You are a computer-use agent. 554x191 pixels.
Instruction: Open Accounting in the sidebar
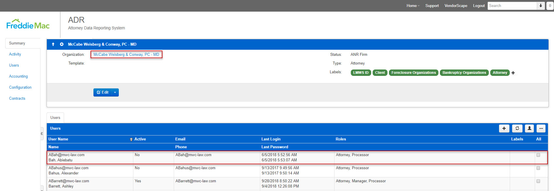point(18,76)
